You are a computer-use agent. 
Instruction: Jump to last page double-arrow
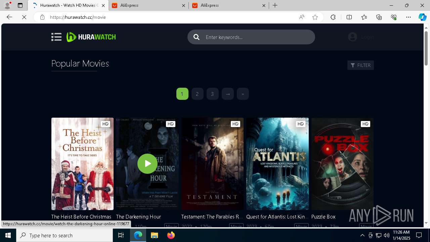click(x=243, y=94)
